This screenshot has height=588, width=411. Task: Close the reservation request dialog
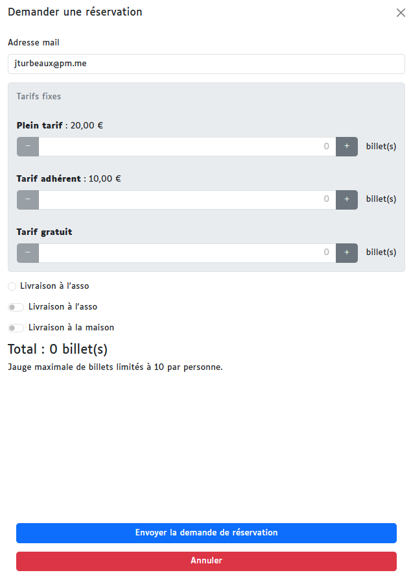(x=401, y=13)
